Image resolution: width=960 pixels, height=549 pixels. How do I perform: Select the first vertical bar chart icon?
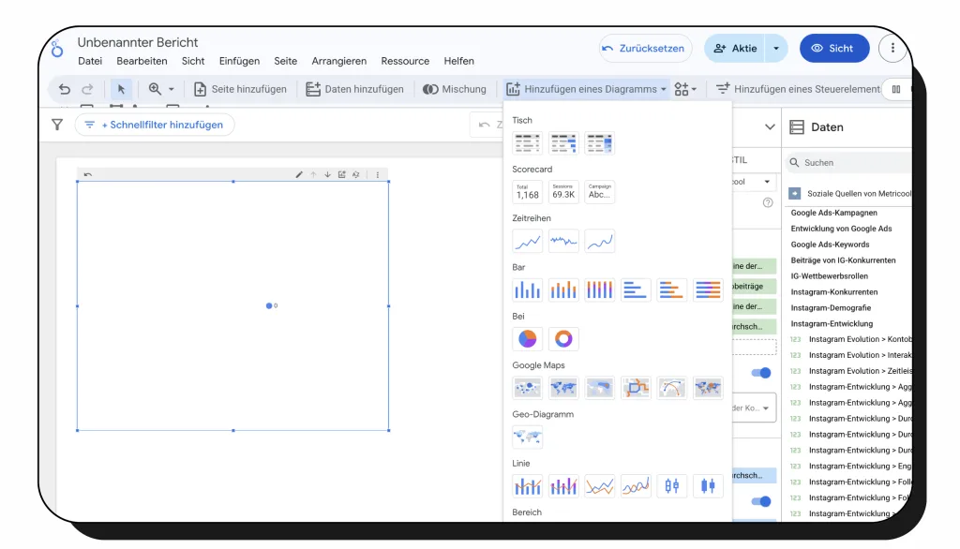[x=528, y=289]
